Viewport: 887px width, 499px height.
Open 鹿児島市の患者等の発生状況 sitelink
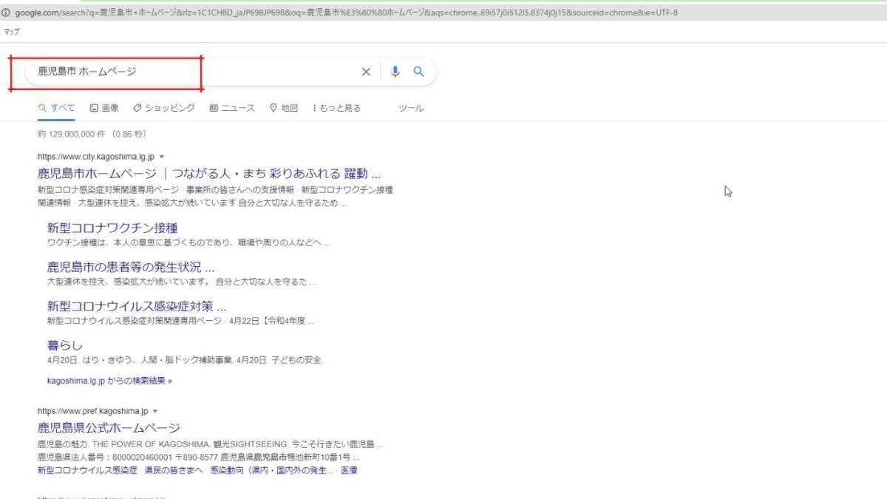(x=131, y=267)
